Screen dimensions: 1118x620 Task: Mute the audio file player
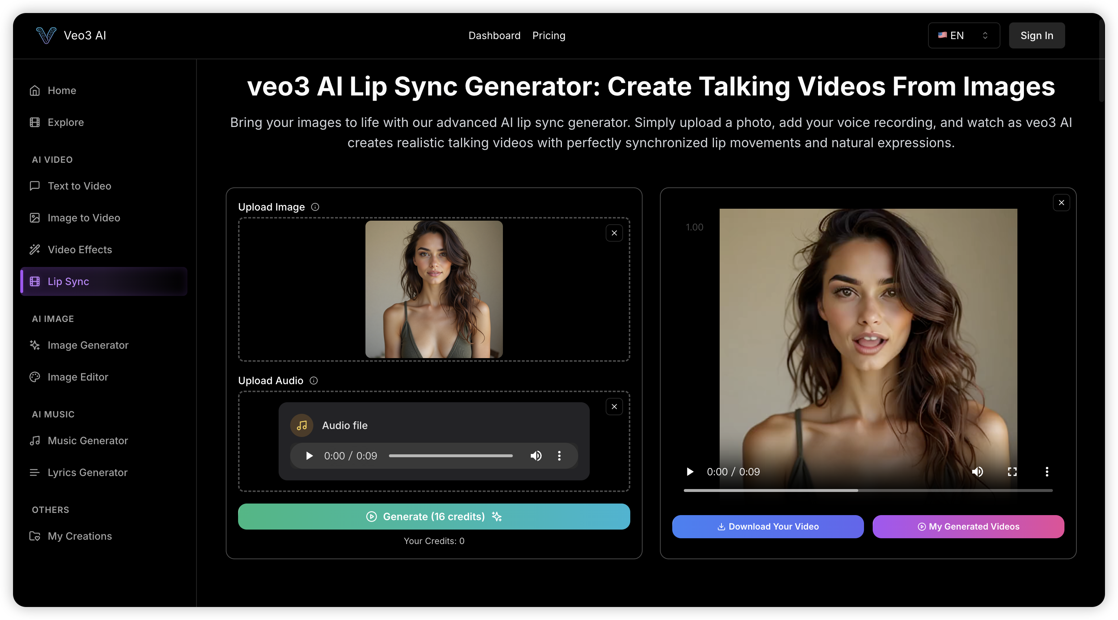point(536,455)
